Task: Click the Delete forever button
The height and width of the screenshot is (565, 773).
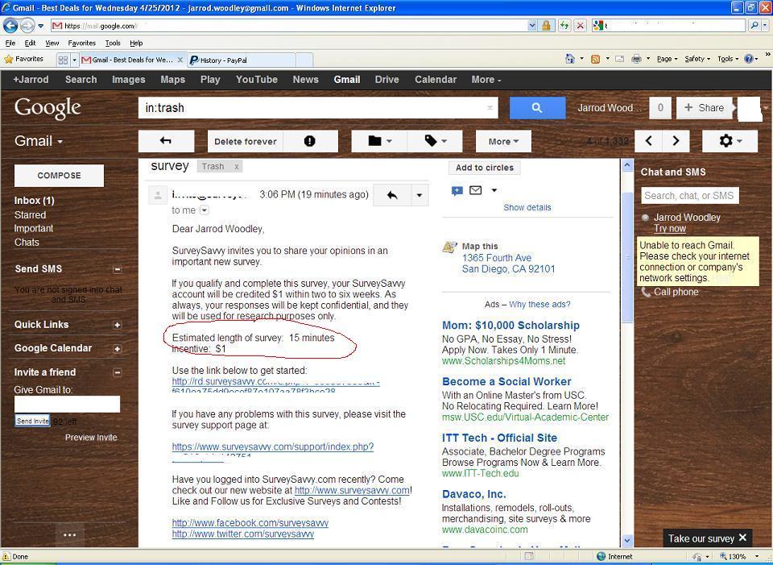Action: click(246, 141)
